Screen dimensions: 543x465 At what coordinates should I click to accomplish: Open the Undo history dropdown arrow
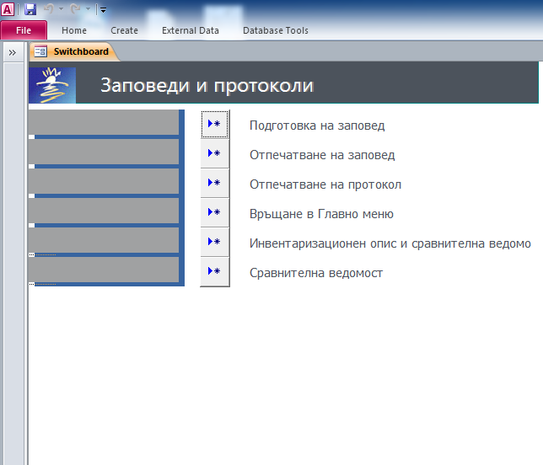click(x=61, y=9)
